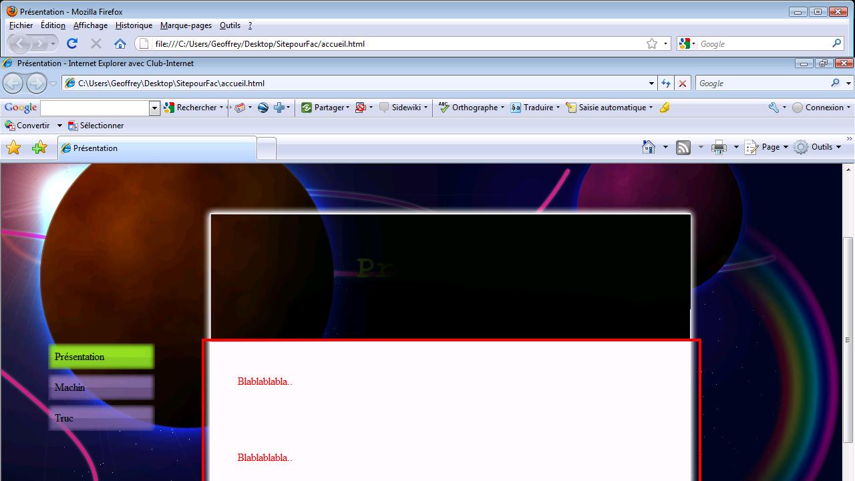Select the Présentation tab in Internet Explorer
Image resolution: width=855 pixels, height=481 pixels.
(157, 148)
